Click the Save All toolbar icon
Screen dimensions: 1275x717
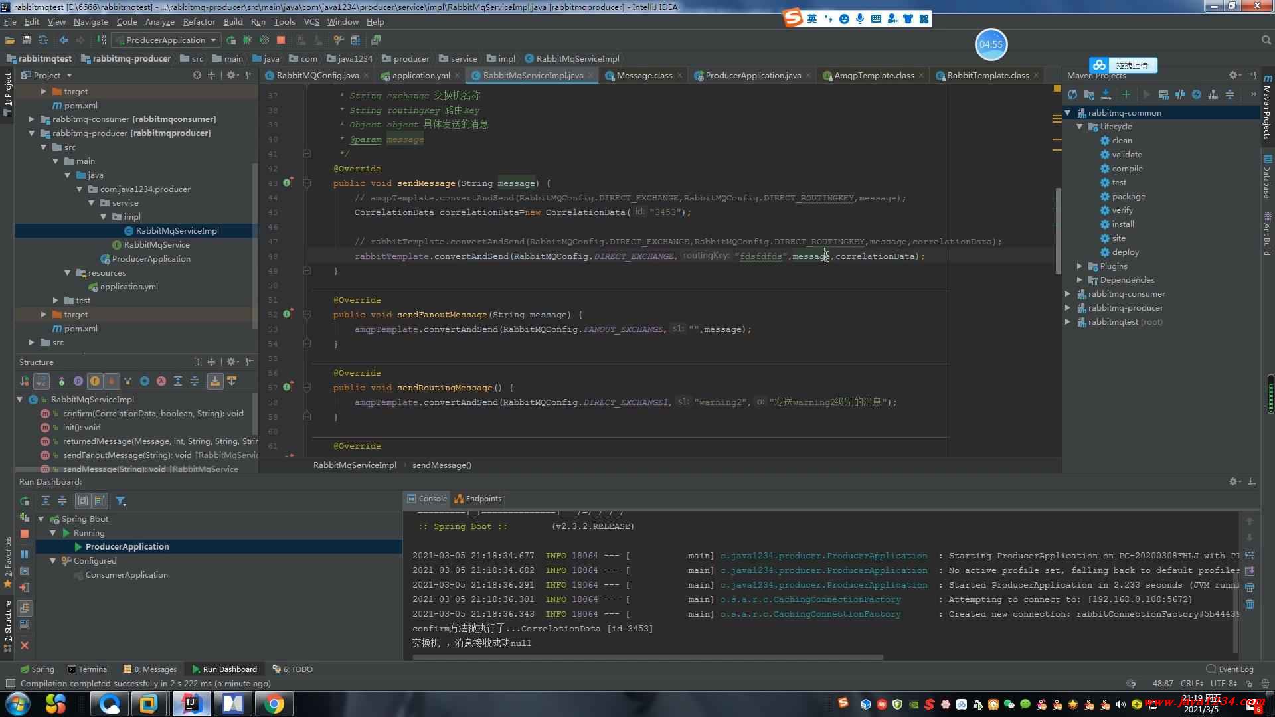coord(27,40)
